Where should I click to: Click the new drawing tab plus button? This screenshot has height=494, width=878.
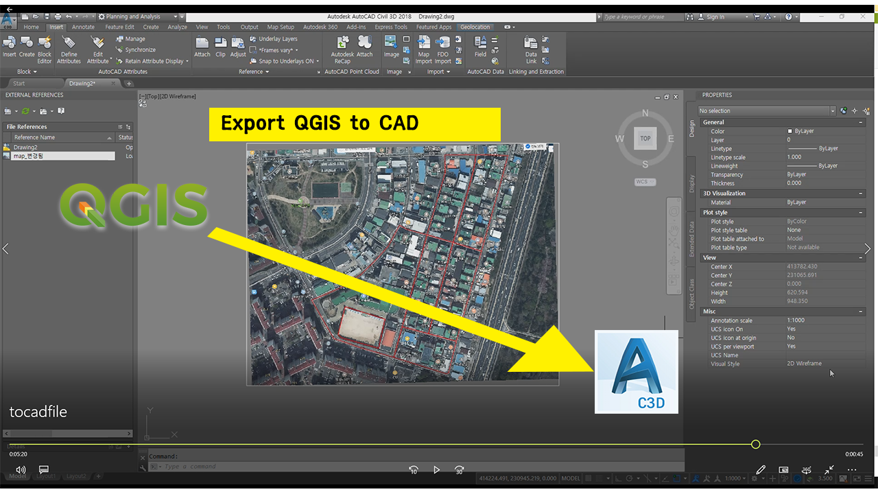pos(129,84)
